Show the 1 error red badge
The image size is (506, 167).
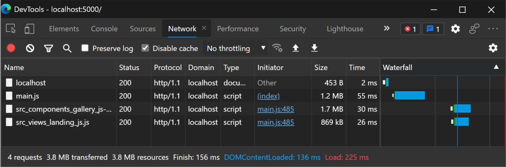coord(411,29)
